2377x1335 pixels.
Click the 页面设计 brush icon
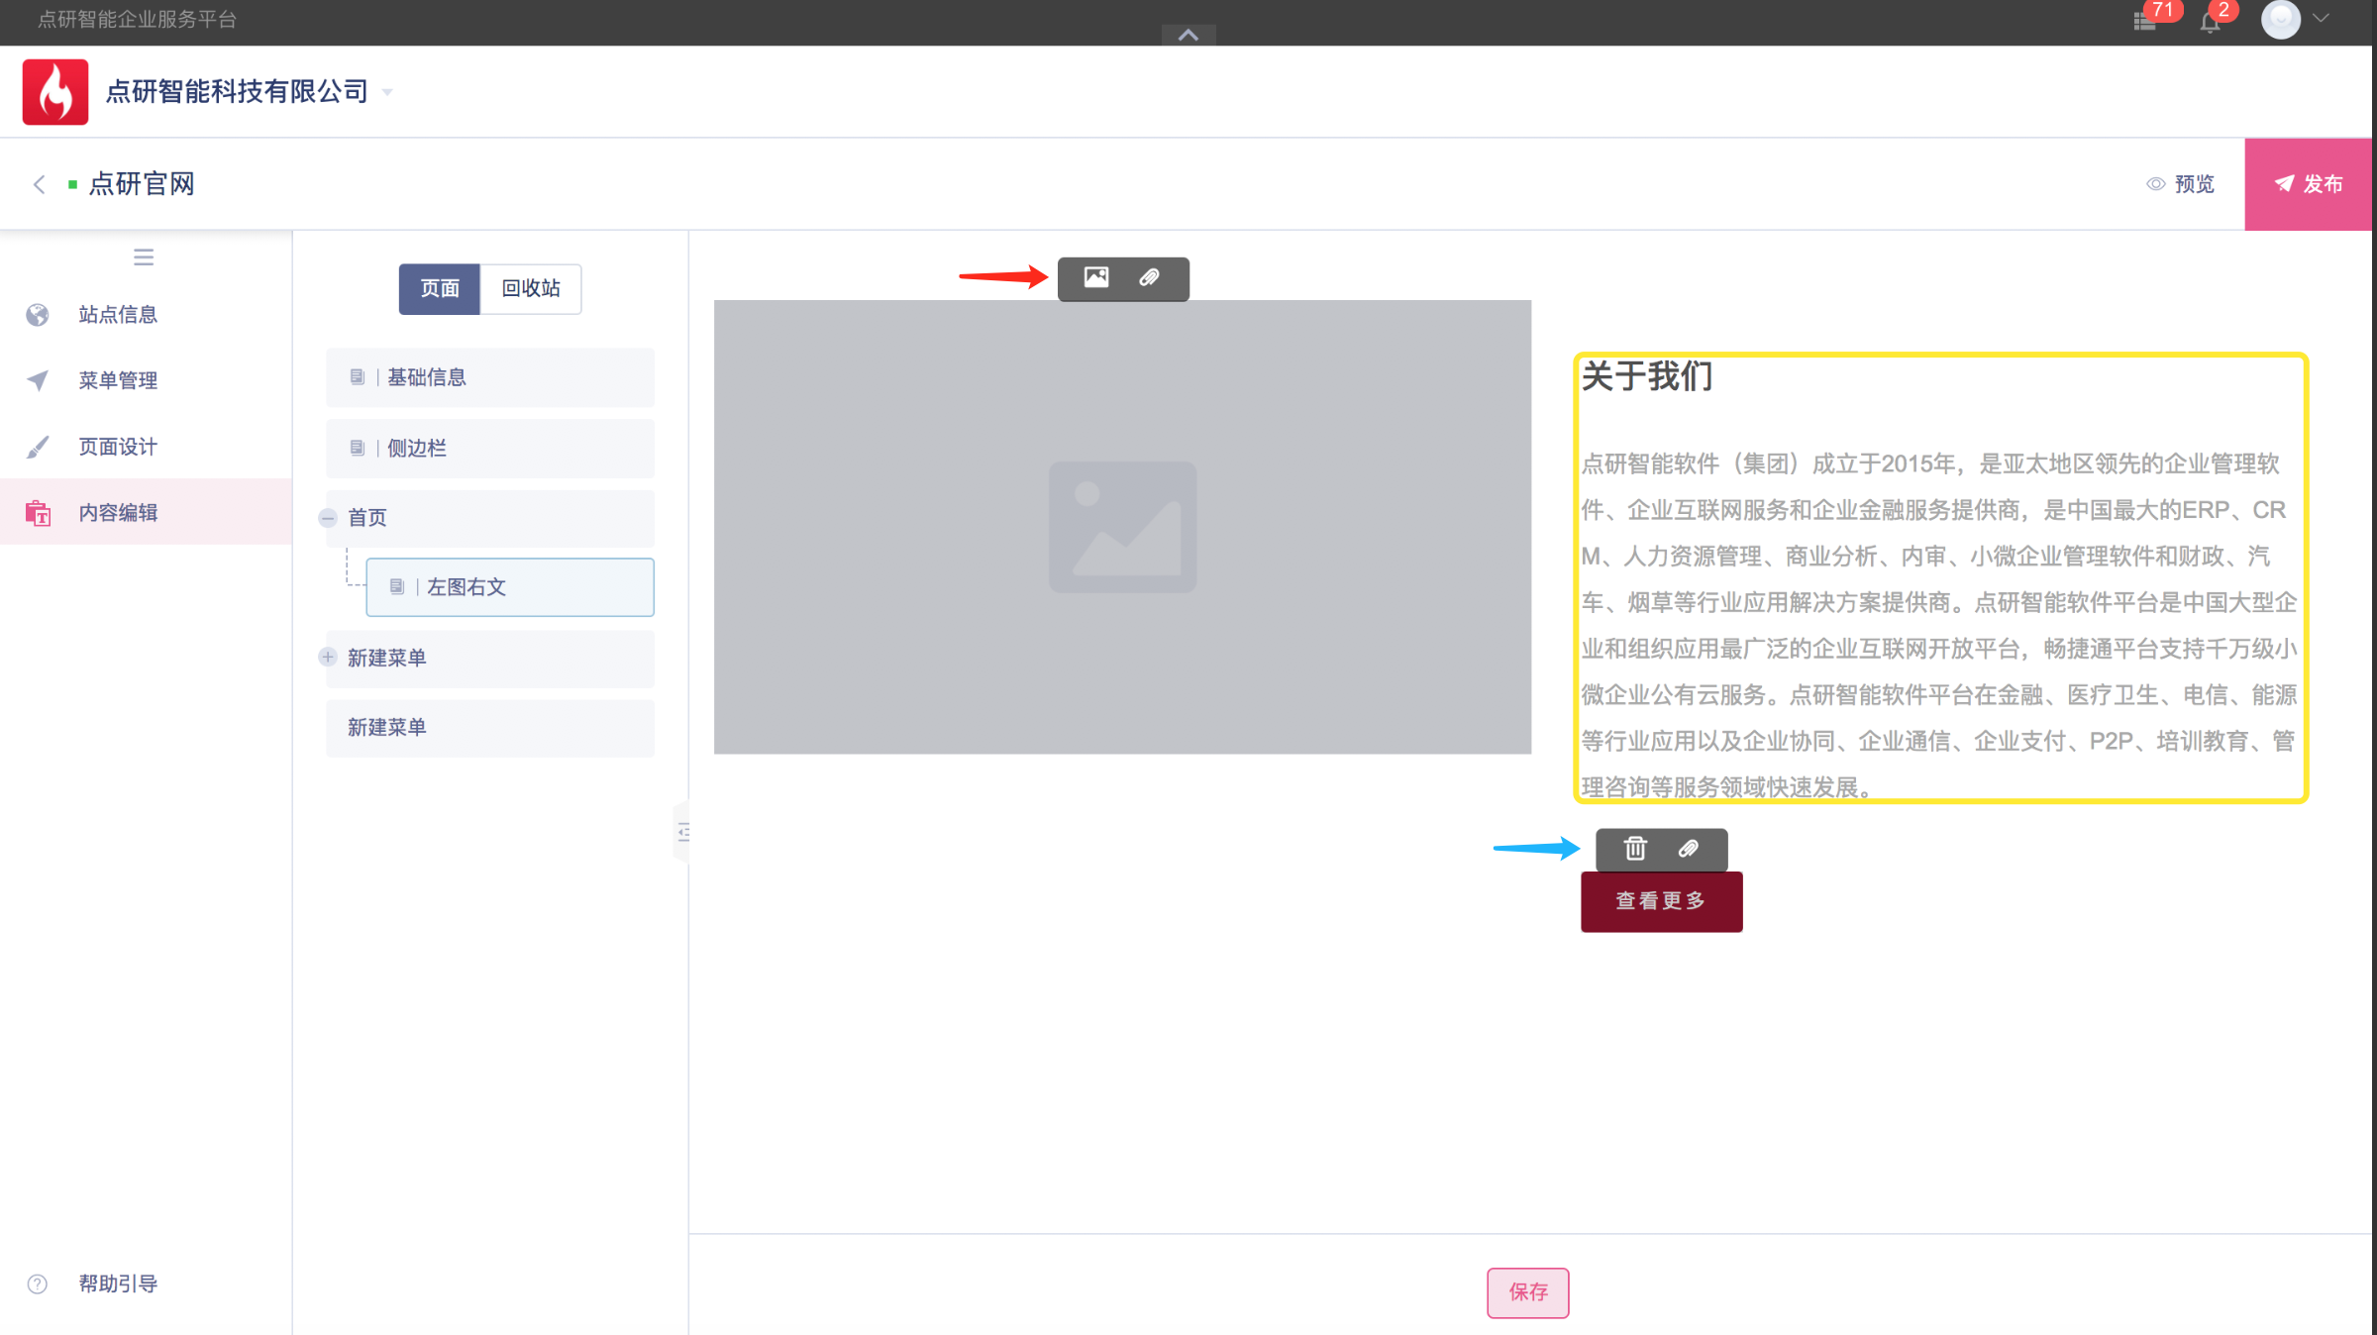click(38, 447)
